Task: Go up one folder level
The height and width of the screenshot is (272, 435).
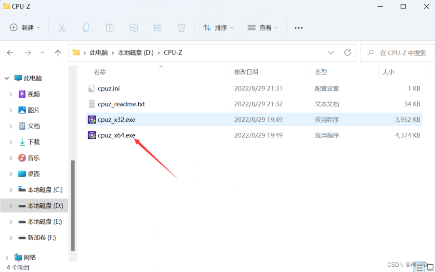Action: 58,52
